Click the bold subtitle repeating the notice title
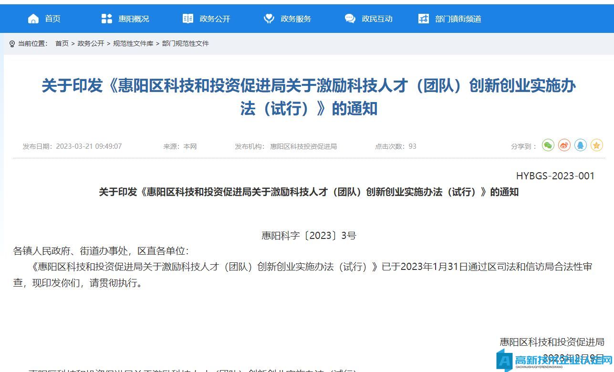This screenshot has height=372, width=614. coord(309,192)
